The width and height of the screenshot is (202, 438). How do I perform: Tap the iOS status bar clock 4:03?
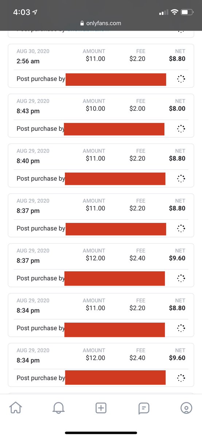point(22,12)
